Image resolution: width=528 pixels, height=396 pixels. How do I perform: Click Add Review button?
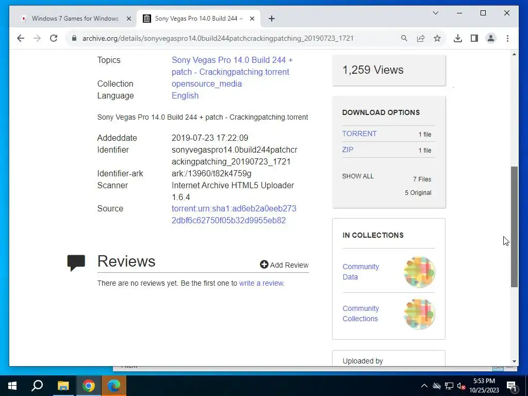tap(284, 265)
